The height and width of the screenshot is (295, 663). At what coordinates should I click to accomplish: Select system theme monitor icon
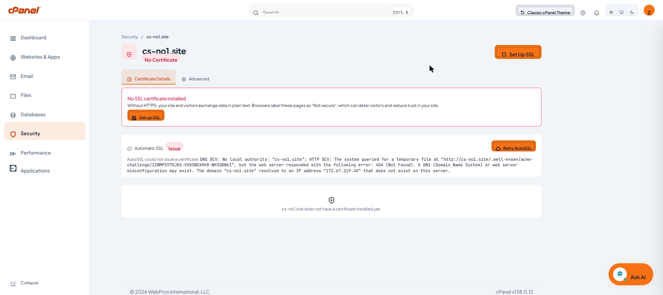point(622,12)
